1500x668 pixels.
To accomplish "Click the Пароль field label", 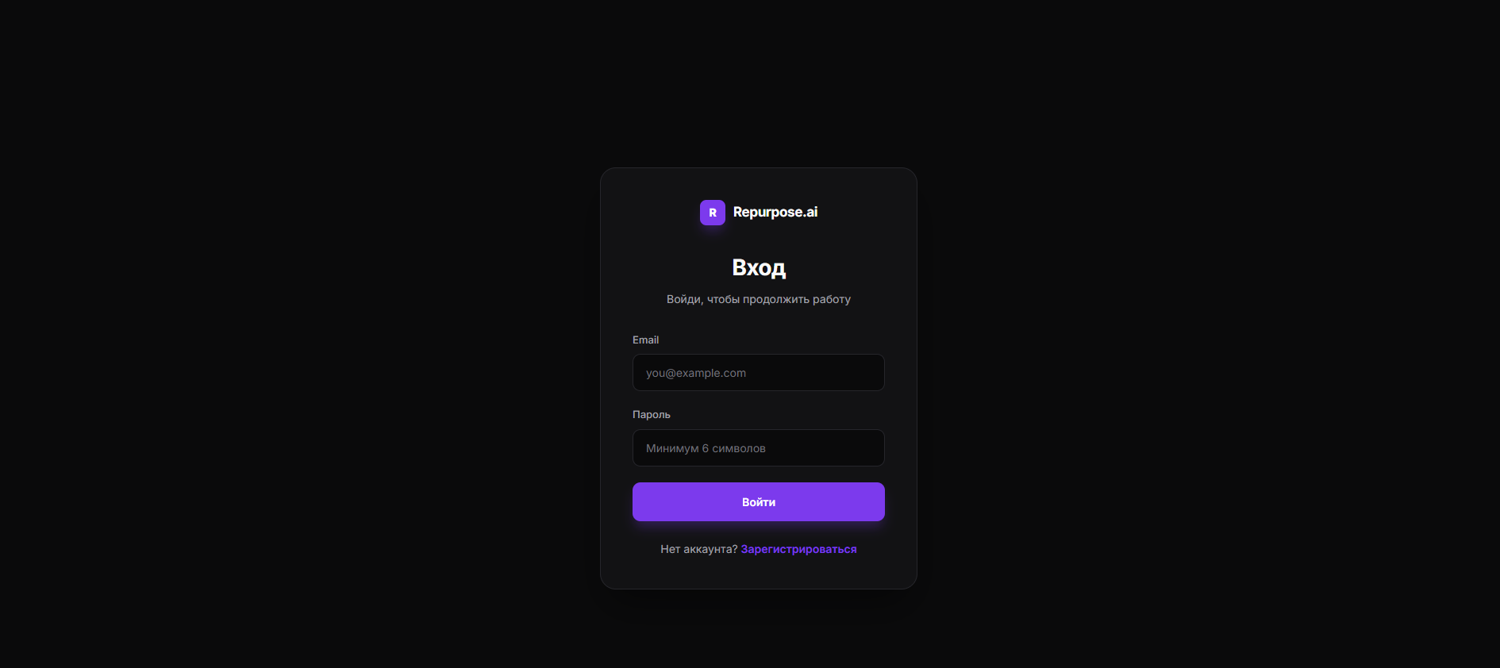I will point(652,415).
